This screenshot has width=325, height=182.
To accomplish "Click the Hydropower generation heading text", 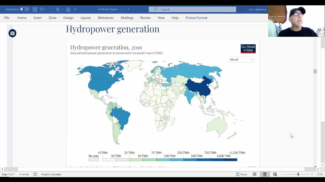I will (x=113, y=29).
